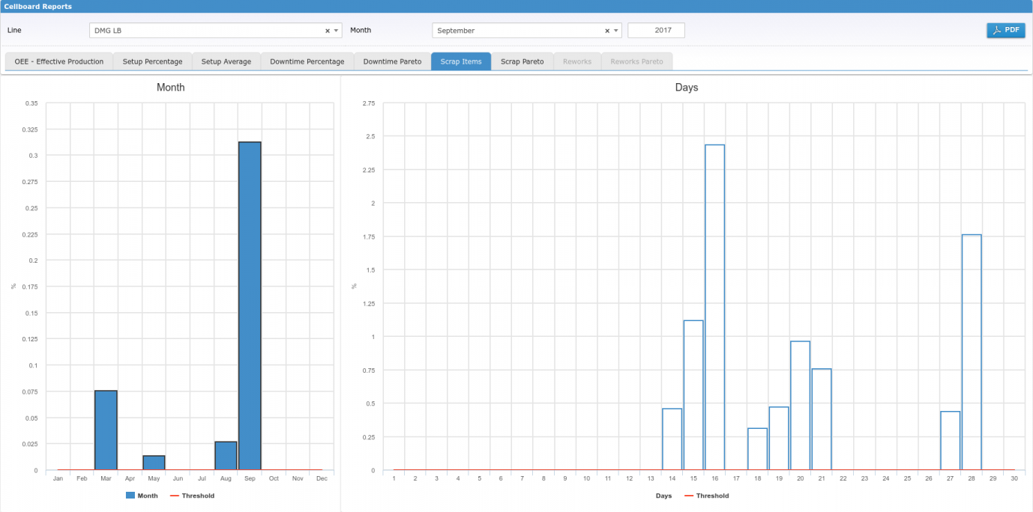The image size is (1033, 512).
Task: Toggle the Threshold series in Month chart legend
Action: 197,496
